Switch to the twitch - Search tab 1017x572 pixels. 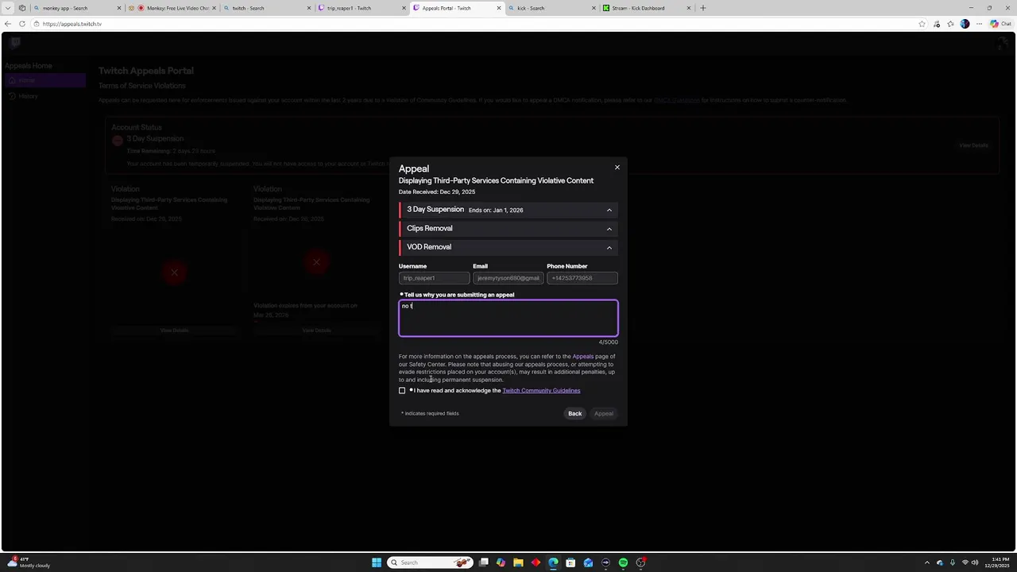(x=268, y=8)
